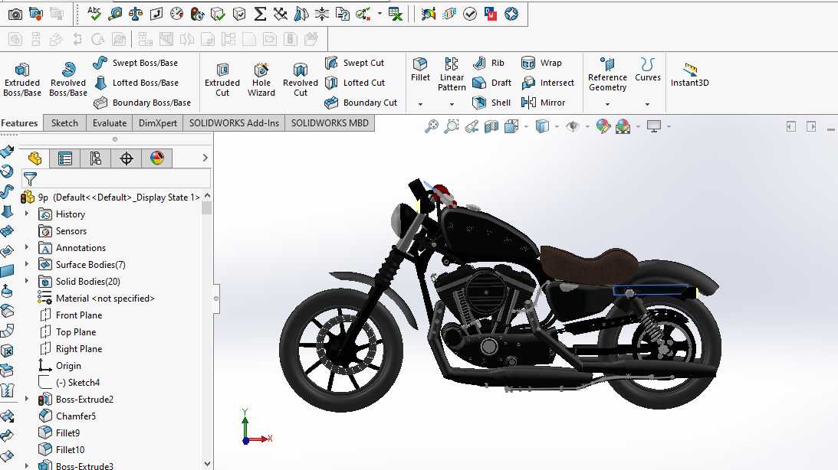
Task: Choose Swept Boss/Base feature
Action: [x=136, y=63]
